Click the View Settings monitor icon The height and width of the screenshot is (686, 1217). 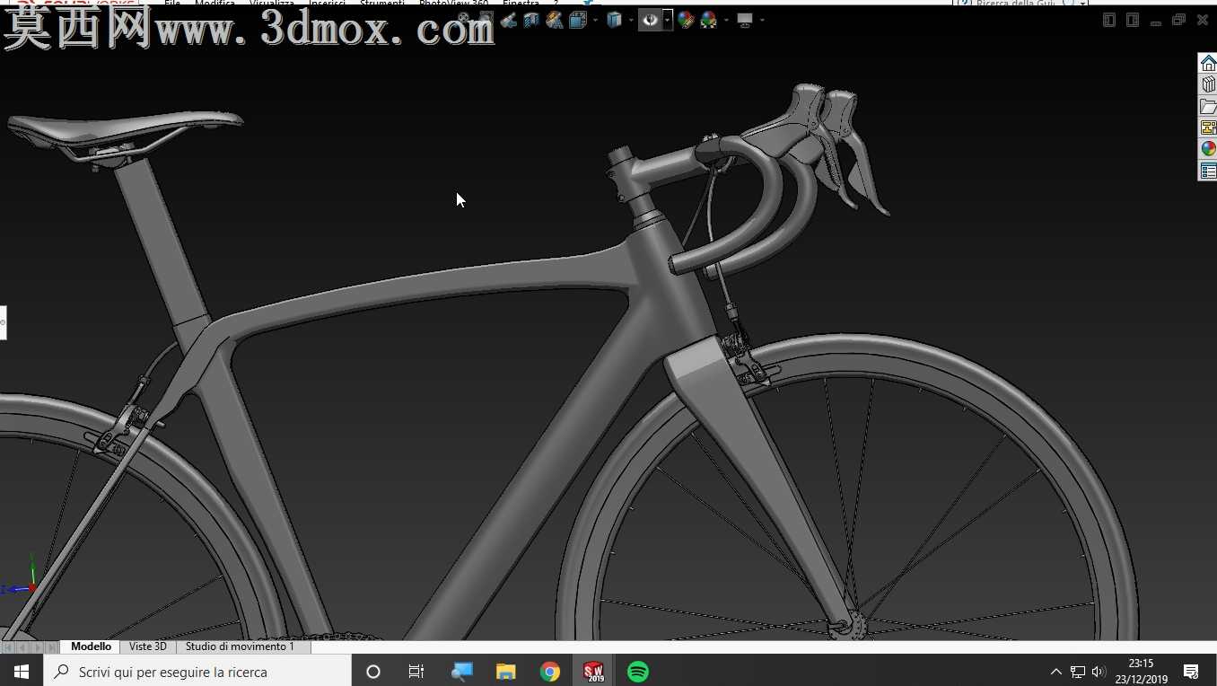[x=745, y=20]
